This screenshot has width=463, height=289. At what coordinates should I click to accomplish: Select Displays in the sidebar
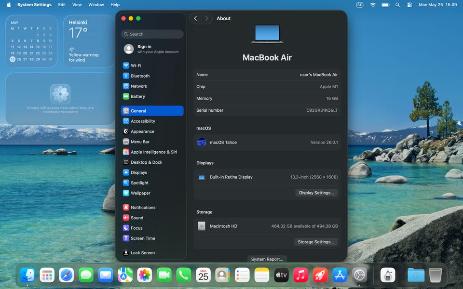tap(152, 172)
